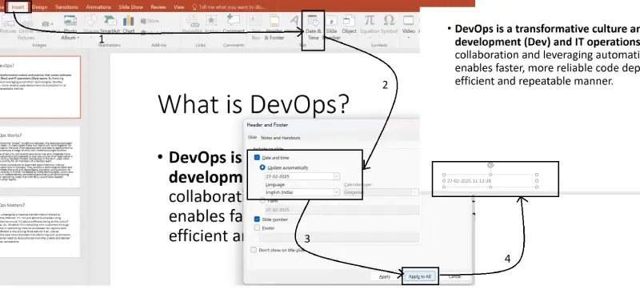
Task: Open the Transitions ribbon tab
Action: point(66,7)
